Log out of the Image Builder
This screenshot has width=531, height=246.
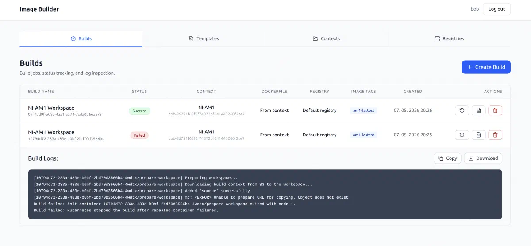(496, 9)
